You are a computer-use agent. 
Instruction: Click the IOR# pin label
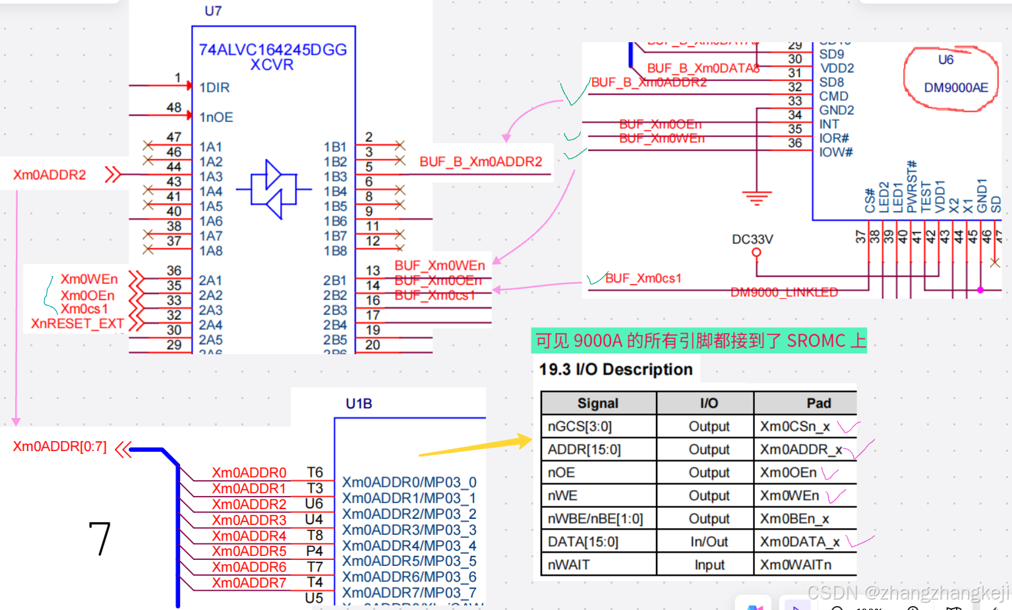[x=834, y=138]
